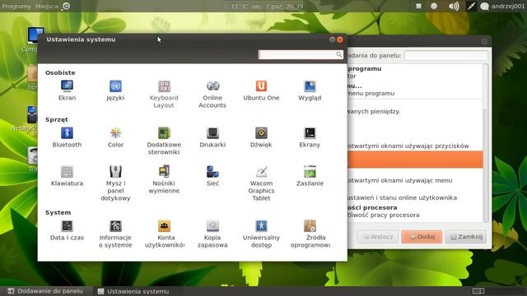
Task: Click the 'otwartymi oknami używając przycisków' row
Action: click(415, 146)
